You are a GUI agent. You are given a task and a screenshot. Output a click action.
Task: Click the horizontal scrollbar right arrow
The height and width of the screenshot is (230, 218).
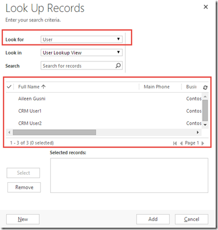[198, 132]
